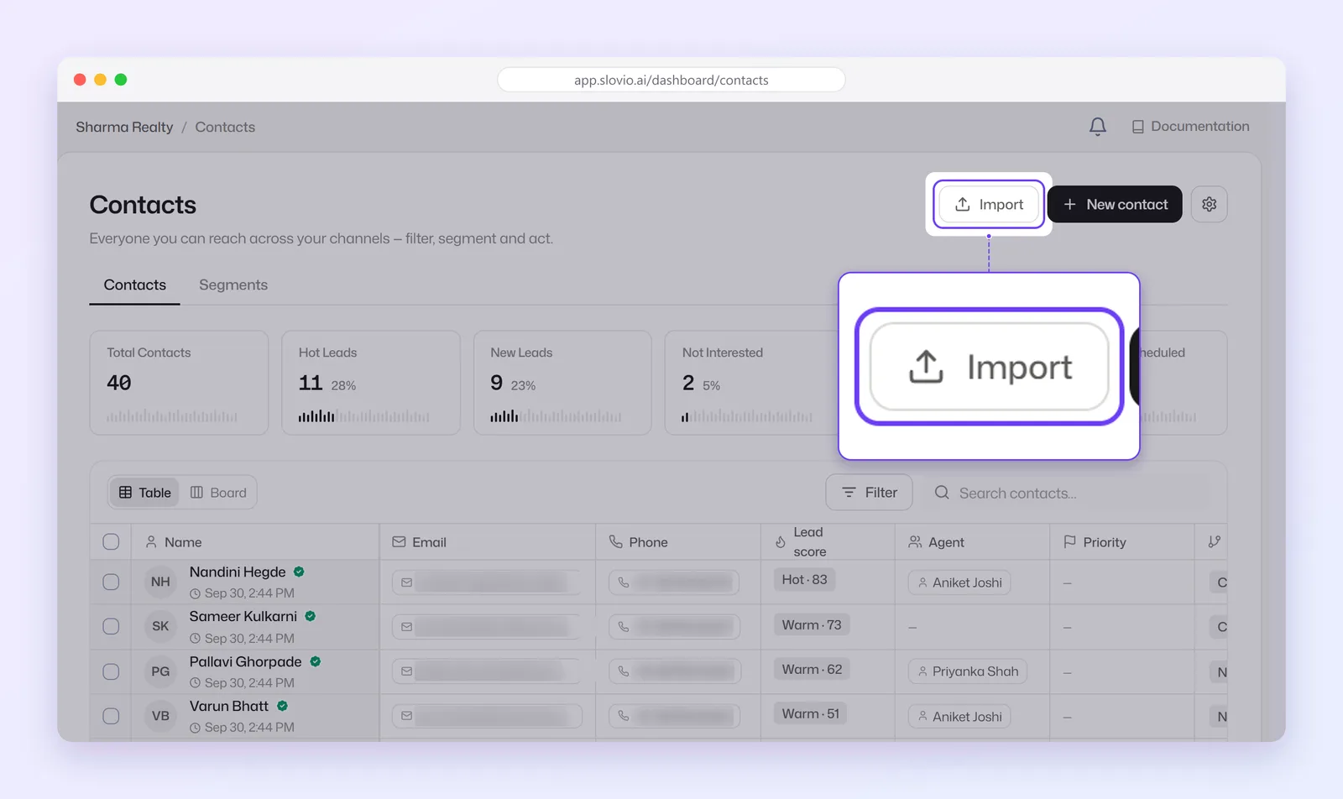Switch to the Segments tab
This screenshot has height=799, width=1343.
point(233,285)
